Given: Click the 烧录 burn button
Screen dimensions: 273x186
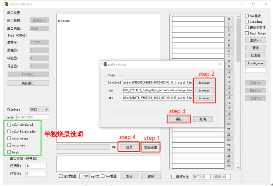Looking at the screenshot, I should point(129,147).
